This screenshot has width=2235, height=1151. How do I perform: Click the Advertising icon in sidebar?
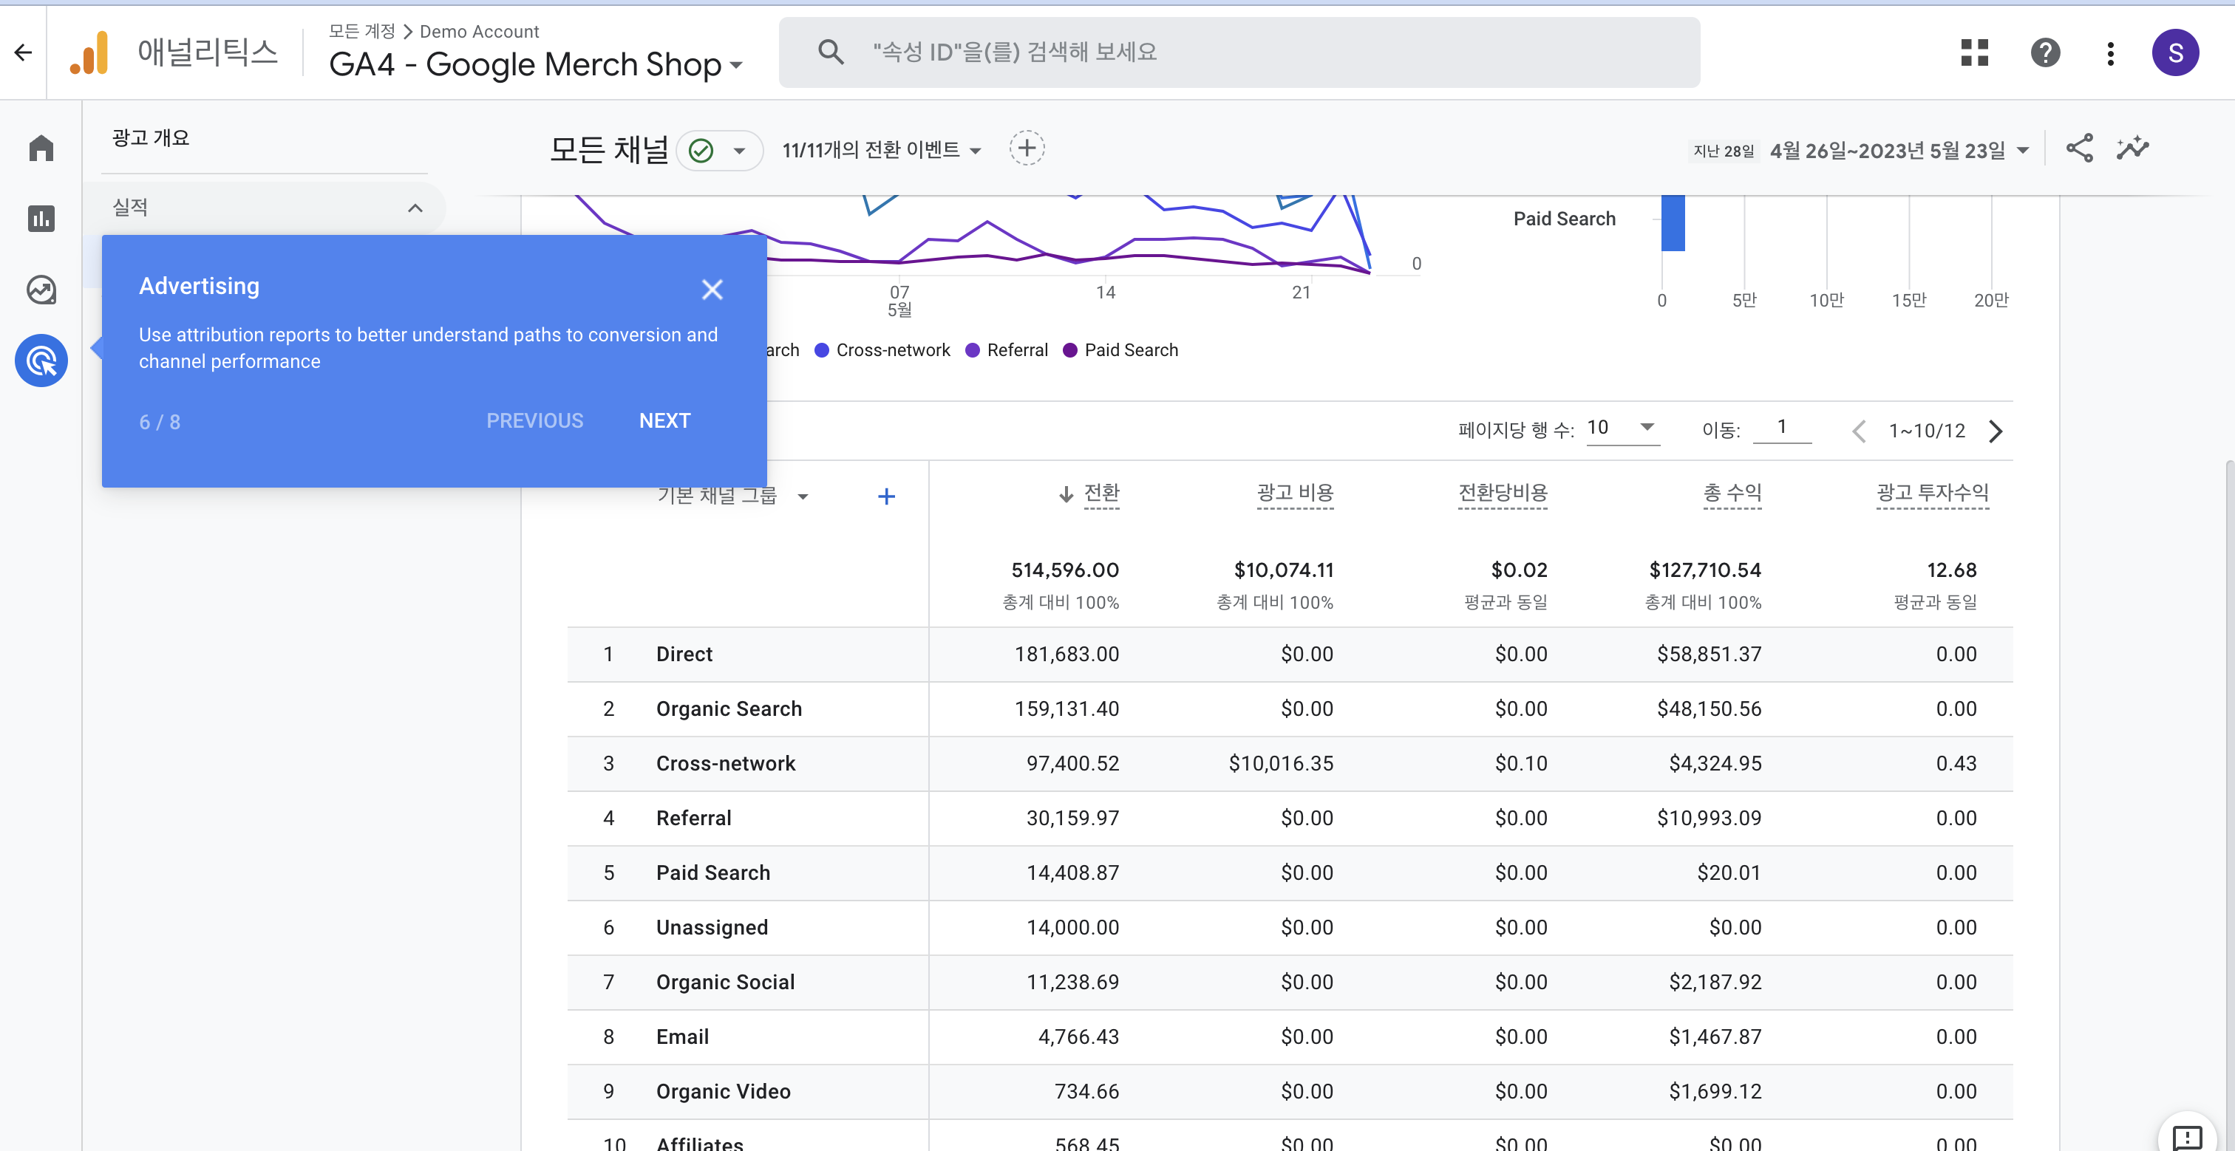point(41,361)
